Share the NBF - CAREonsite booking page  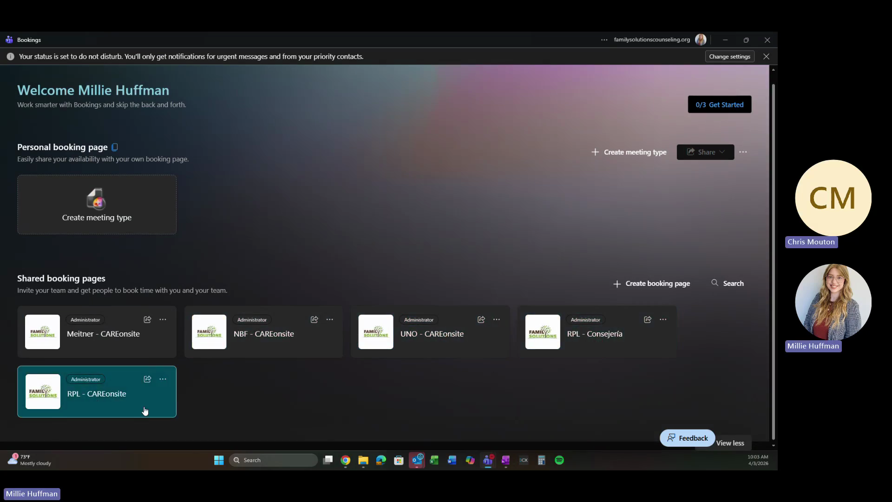click(x=314, y=320)
